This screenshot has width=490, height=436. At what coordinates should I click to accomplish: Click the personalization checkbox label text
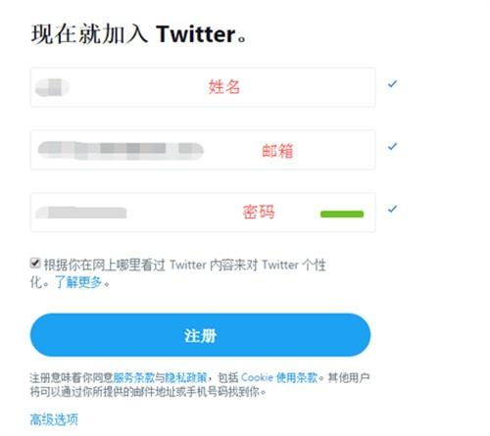(x=178, y=273)
